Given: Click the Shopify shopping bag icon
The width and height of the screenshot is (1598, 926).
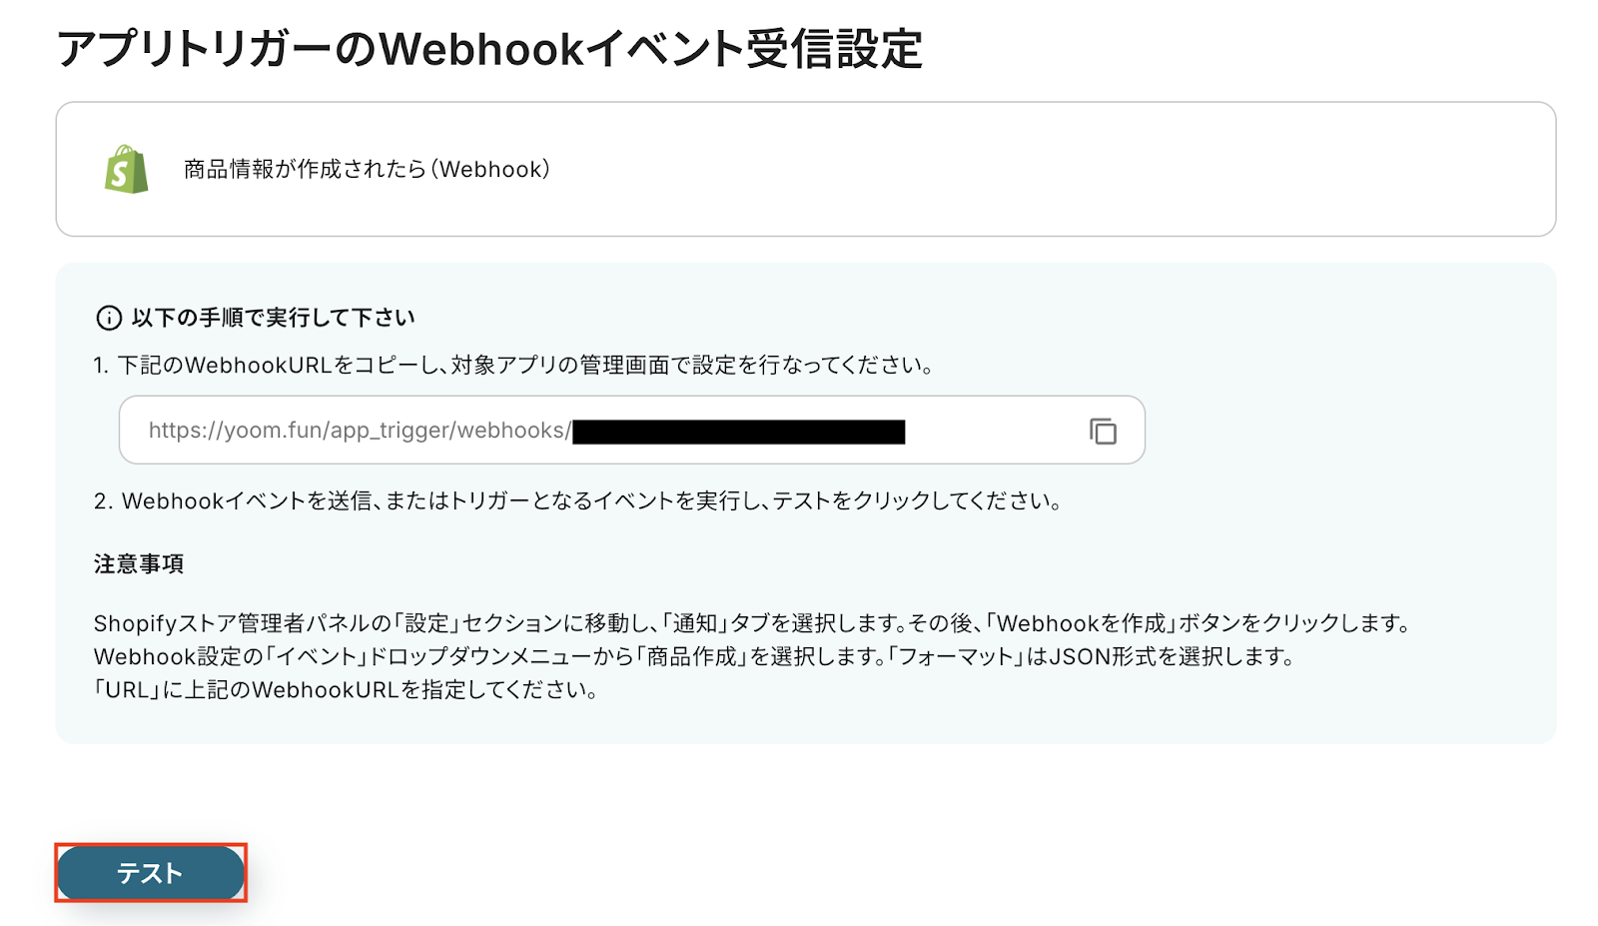Looking at the screenshot, I should [x=127, y=170].
